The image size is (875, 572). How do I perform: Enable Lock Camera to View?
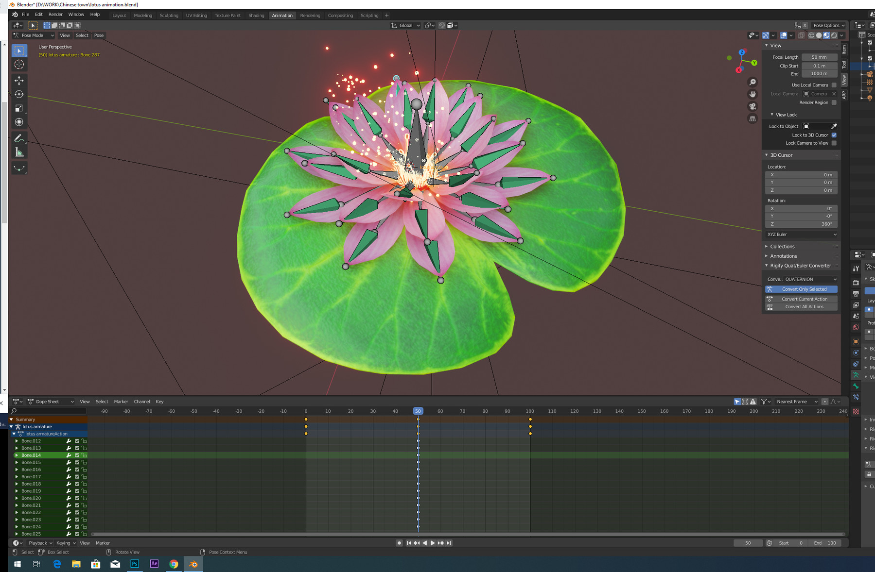(x=834, y=143)
